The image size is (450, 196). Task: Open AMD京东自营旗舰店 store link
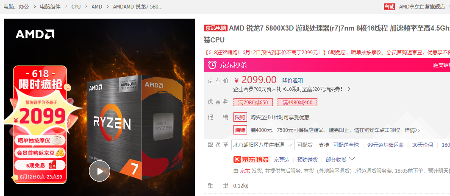(x=422, y=7)
